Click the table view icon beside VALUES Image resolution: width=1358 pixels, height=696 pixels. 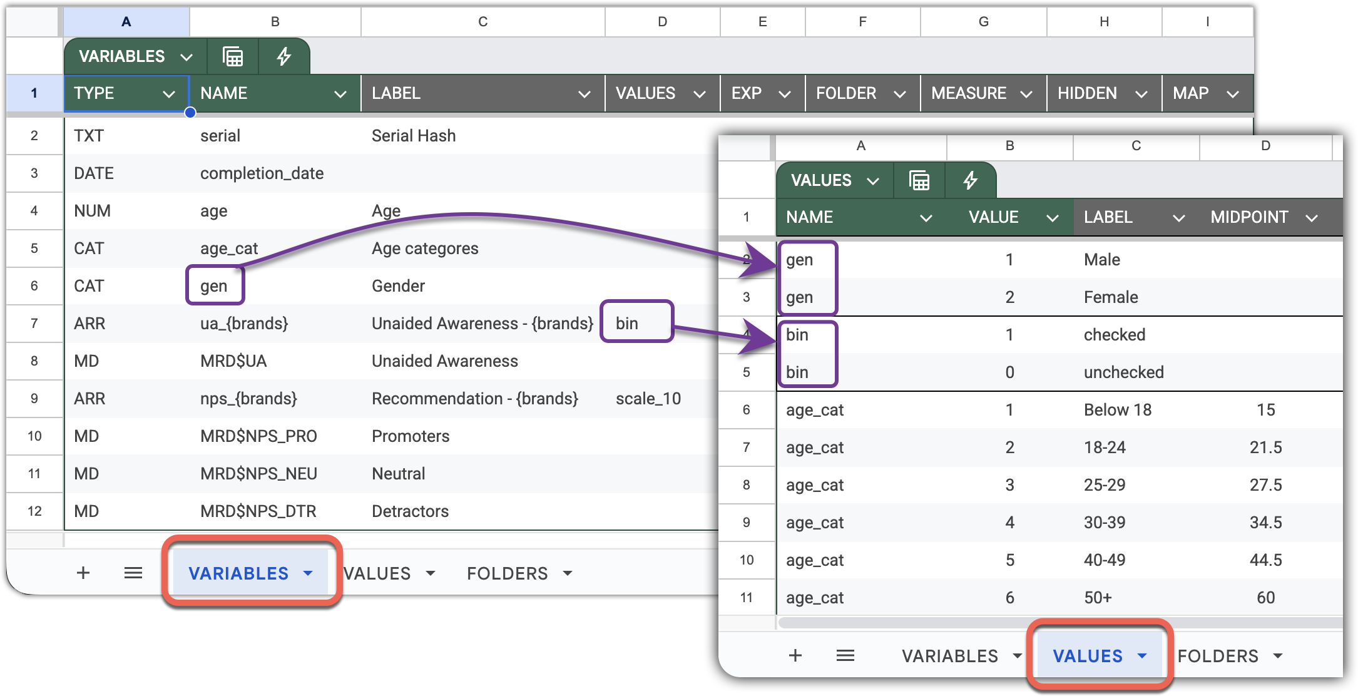(918, 180)
